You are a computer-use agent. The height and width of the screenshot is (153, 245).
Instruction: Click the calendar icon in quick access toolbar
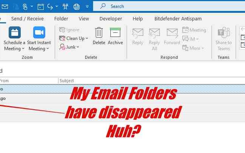point(40,7)
